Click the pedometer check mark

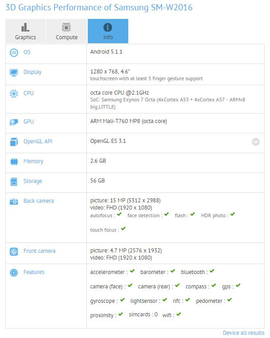pyautogui.click(x=229, y=300)
